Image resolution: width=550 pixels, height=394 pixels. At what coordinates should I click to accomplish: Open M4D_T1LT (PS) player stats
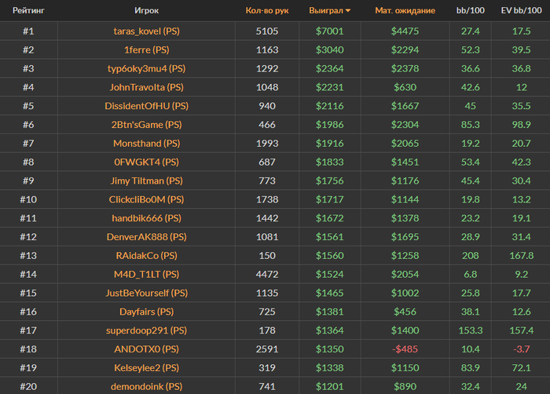[x=147, y=274]
